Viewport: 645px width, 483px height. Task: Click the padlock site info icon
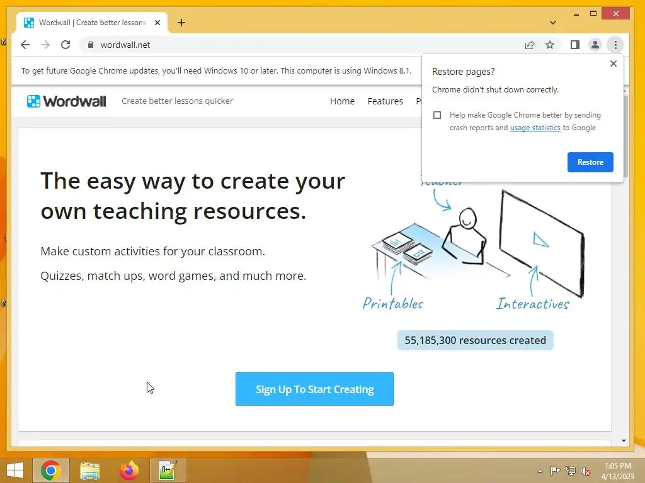tap(91, 45)
